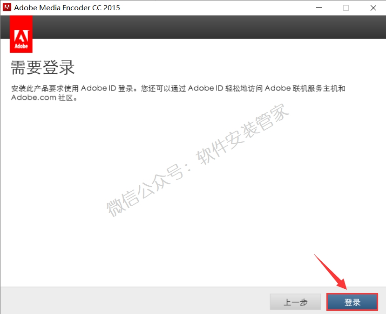The image size is (386, 314).
Task: Click the highlighted sign-in button
Action: (x=352, y=302)
